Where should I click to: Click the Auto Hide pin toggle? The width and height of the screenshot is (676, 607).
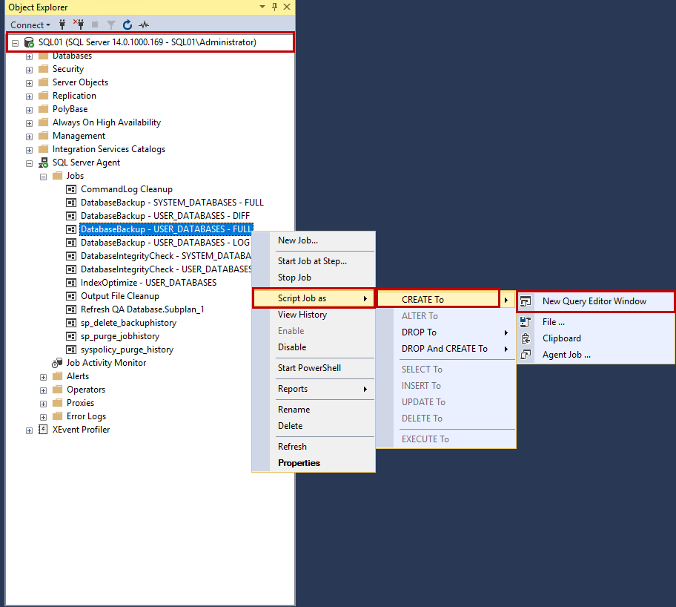274,7
